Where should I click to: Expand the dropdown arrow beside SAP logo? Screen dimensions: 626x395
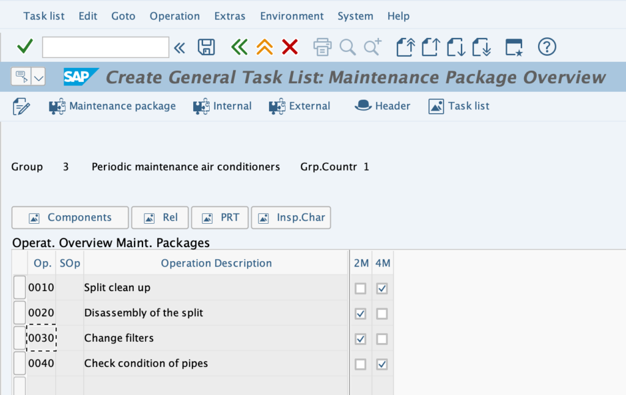tap(39, 76)
